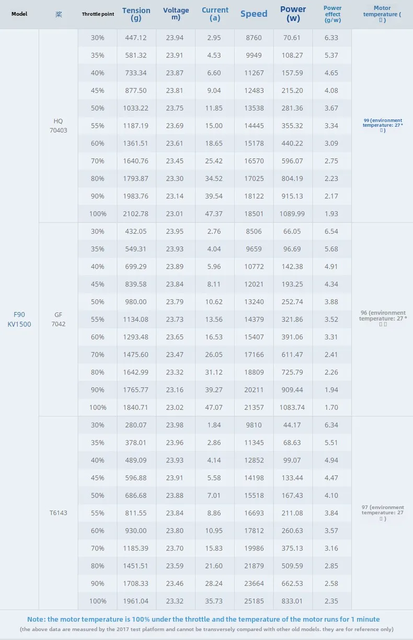The width and height of the screenshot is (413, 640).
Task: Click the Current (a) column header
Action: click(x=215, y=14)
